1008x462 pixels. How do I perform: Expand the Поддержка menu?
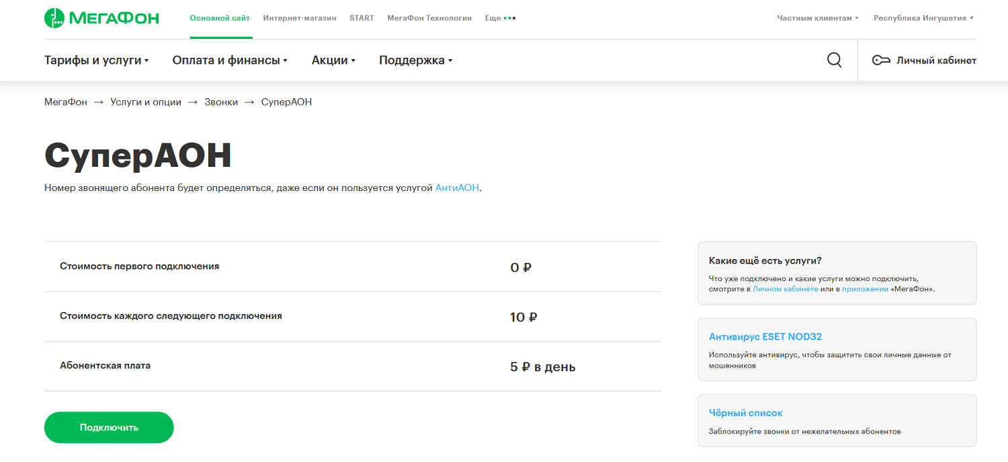click(416, 61)
